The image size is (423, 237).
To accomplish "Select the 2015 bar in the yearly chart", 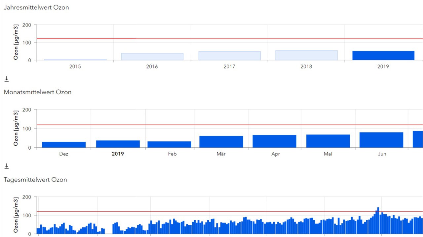I will tap(75, 59).
